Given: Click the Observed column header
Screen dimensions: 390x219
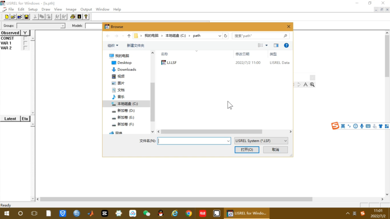Looking at the screenshot, I should [10, 33].
